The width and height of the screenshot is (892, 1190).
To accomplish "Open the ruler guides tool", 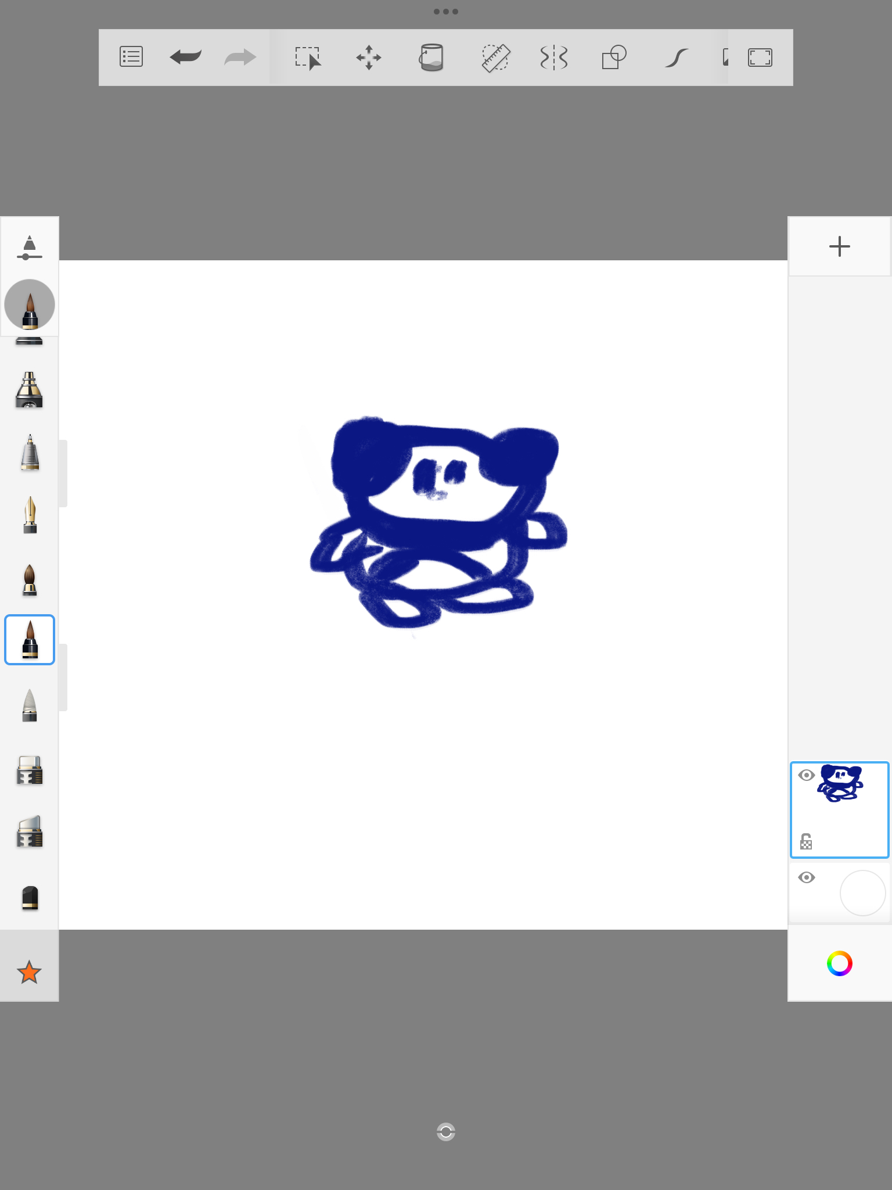I will [x=495, y=58].
